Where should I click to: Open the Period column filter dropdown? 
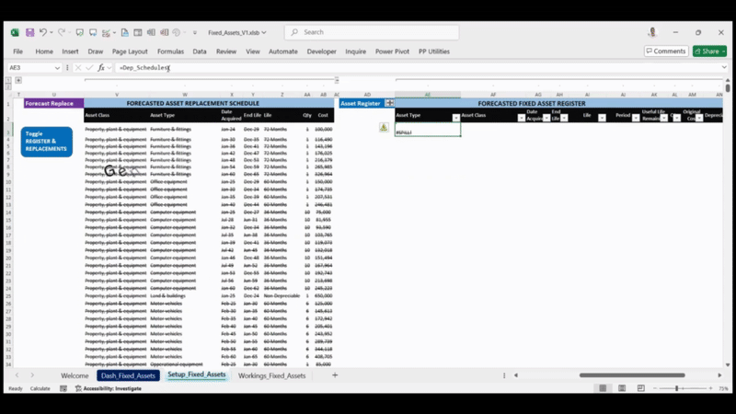point(636,118)
